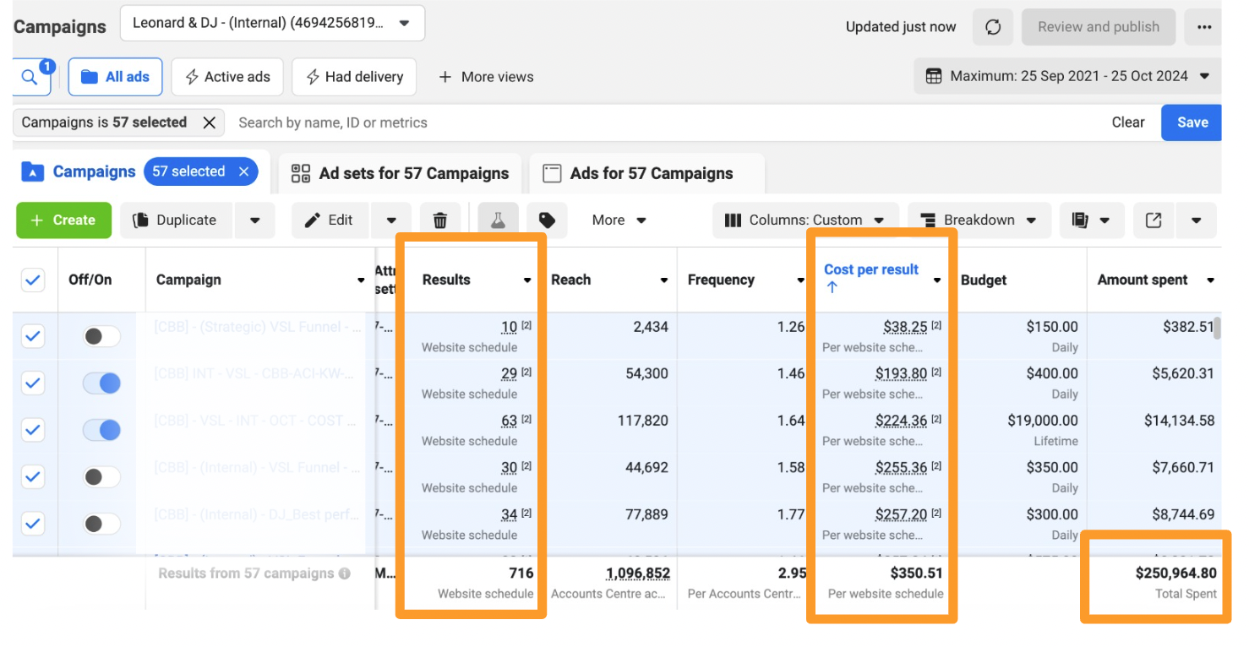Click the blue Save button

click(1192, 122)
